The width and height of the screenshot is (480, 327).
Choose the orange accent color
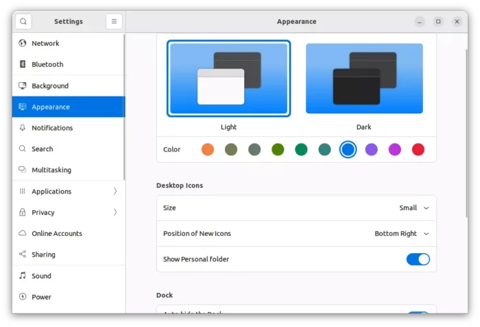coord(208,150)
